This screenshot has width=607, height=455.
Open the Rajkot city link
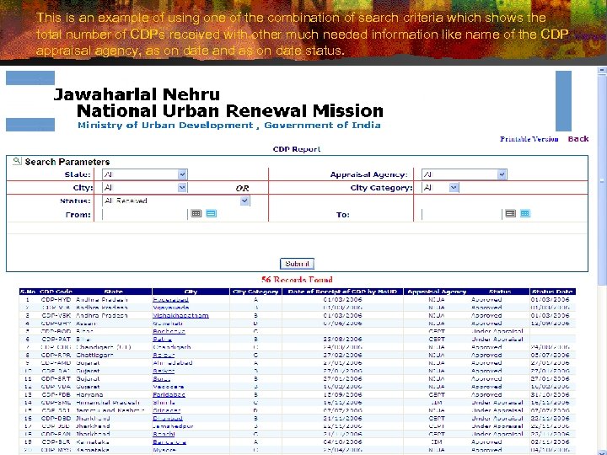pyautogui.click(x=164, y=371)
